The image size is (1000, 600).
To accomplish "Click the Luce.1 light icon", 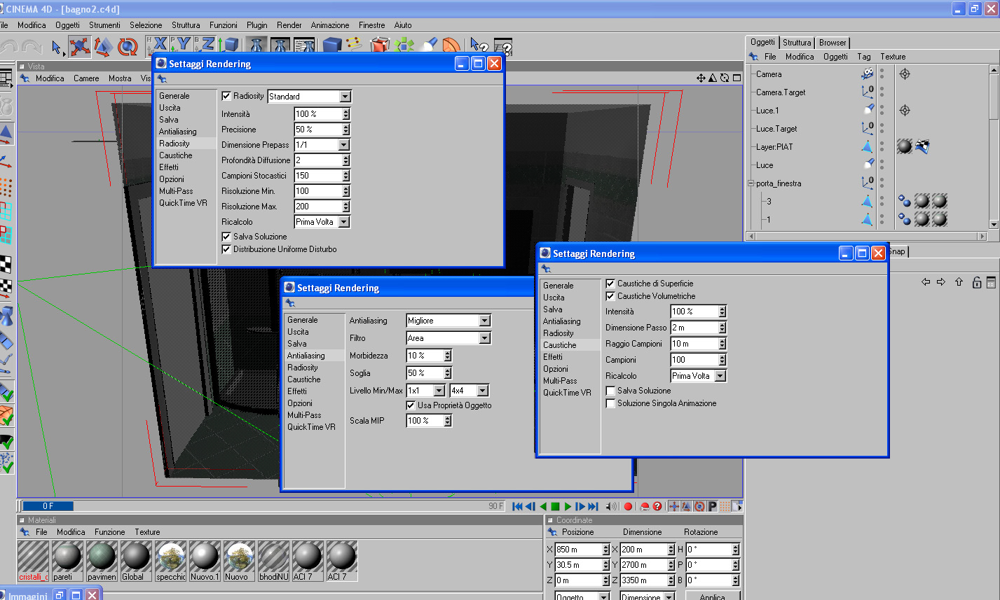I will tap(868, 110).
